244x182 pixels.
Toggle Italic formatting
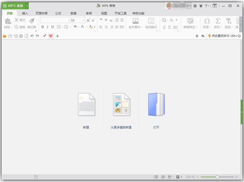pyautogui.click(x=48, y=27)
